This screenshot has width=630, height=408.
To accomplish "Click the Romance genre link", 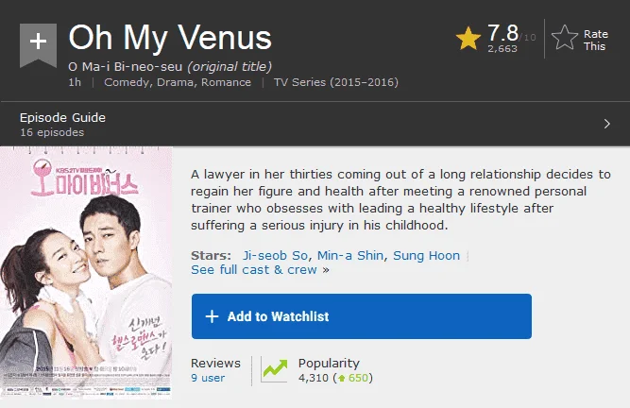I will (226, 82).
